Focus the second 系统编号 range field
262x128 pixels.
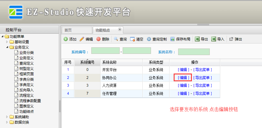tap(137, 51)
